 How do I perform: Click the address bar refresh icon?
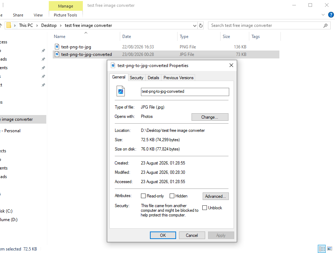tap(201, 25)
